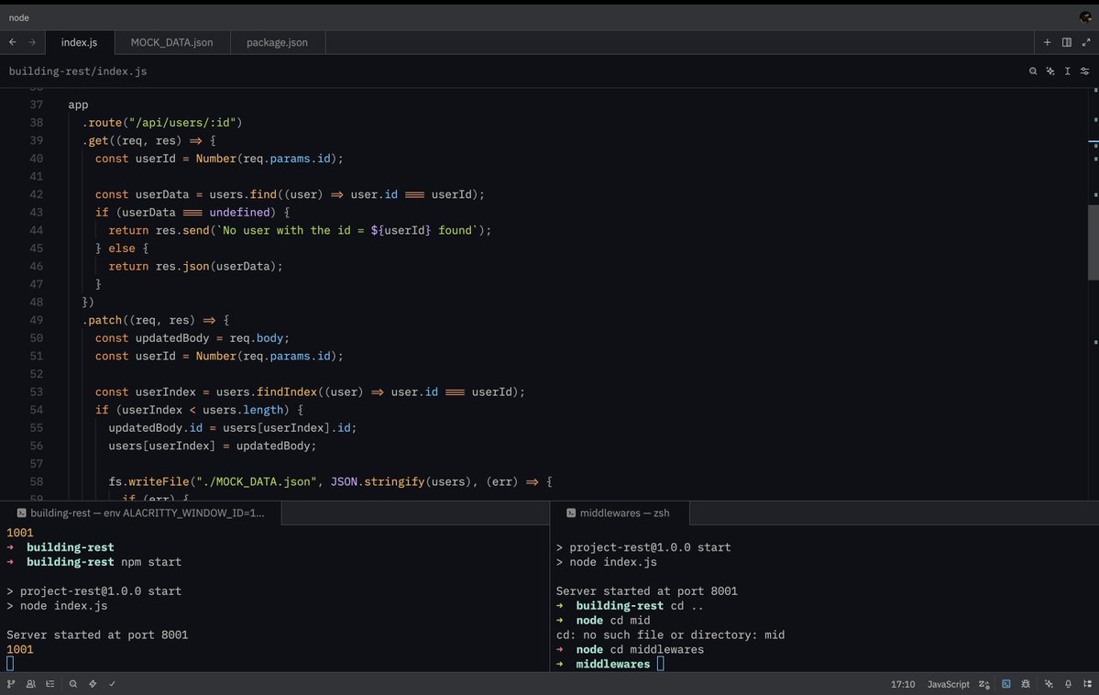Select the building-rest terminal tab
Image resolution: width=1099 pixels, height=695 pixels.
click(141, 513)
